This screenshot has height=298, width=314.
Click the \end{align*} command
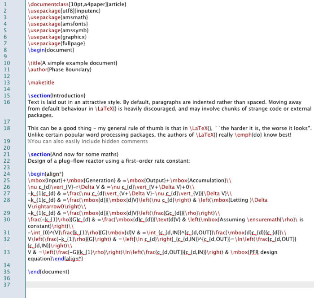[67, 259]
